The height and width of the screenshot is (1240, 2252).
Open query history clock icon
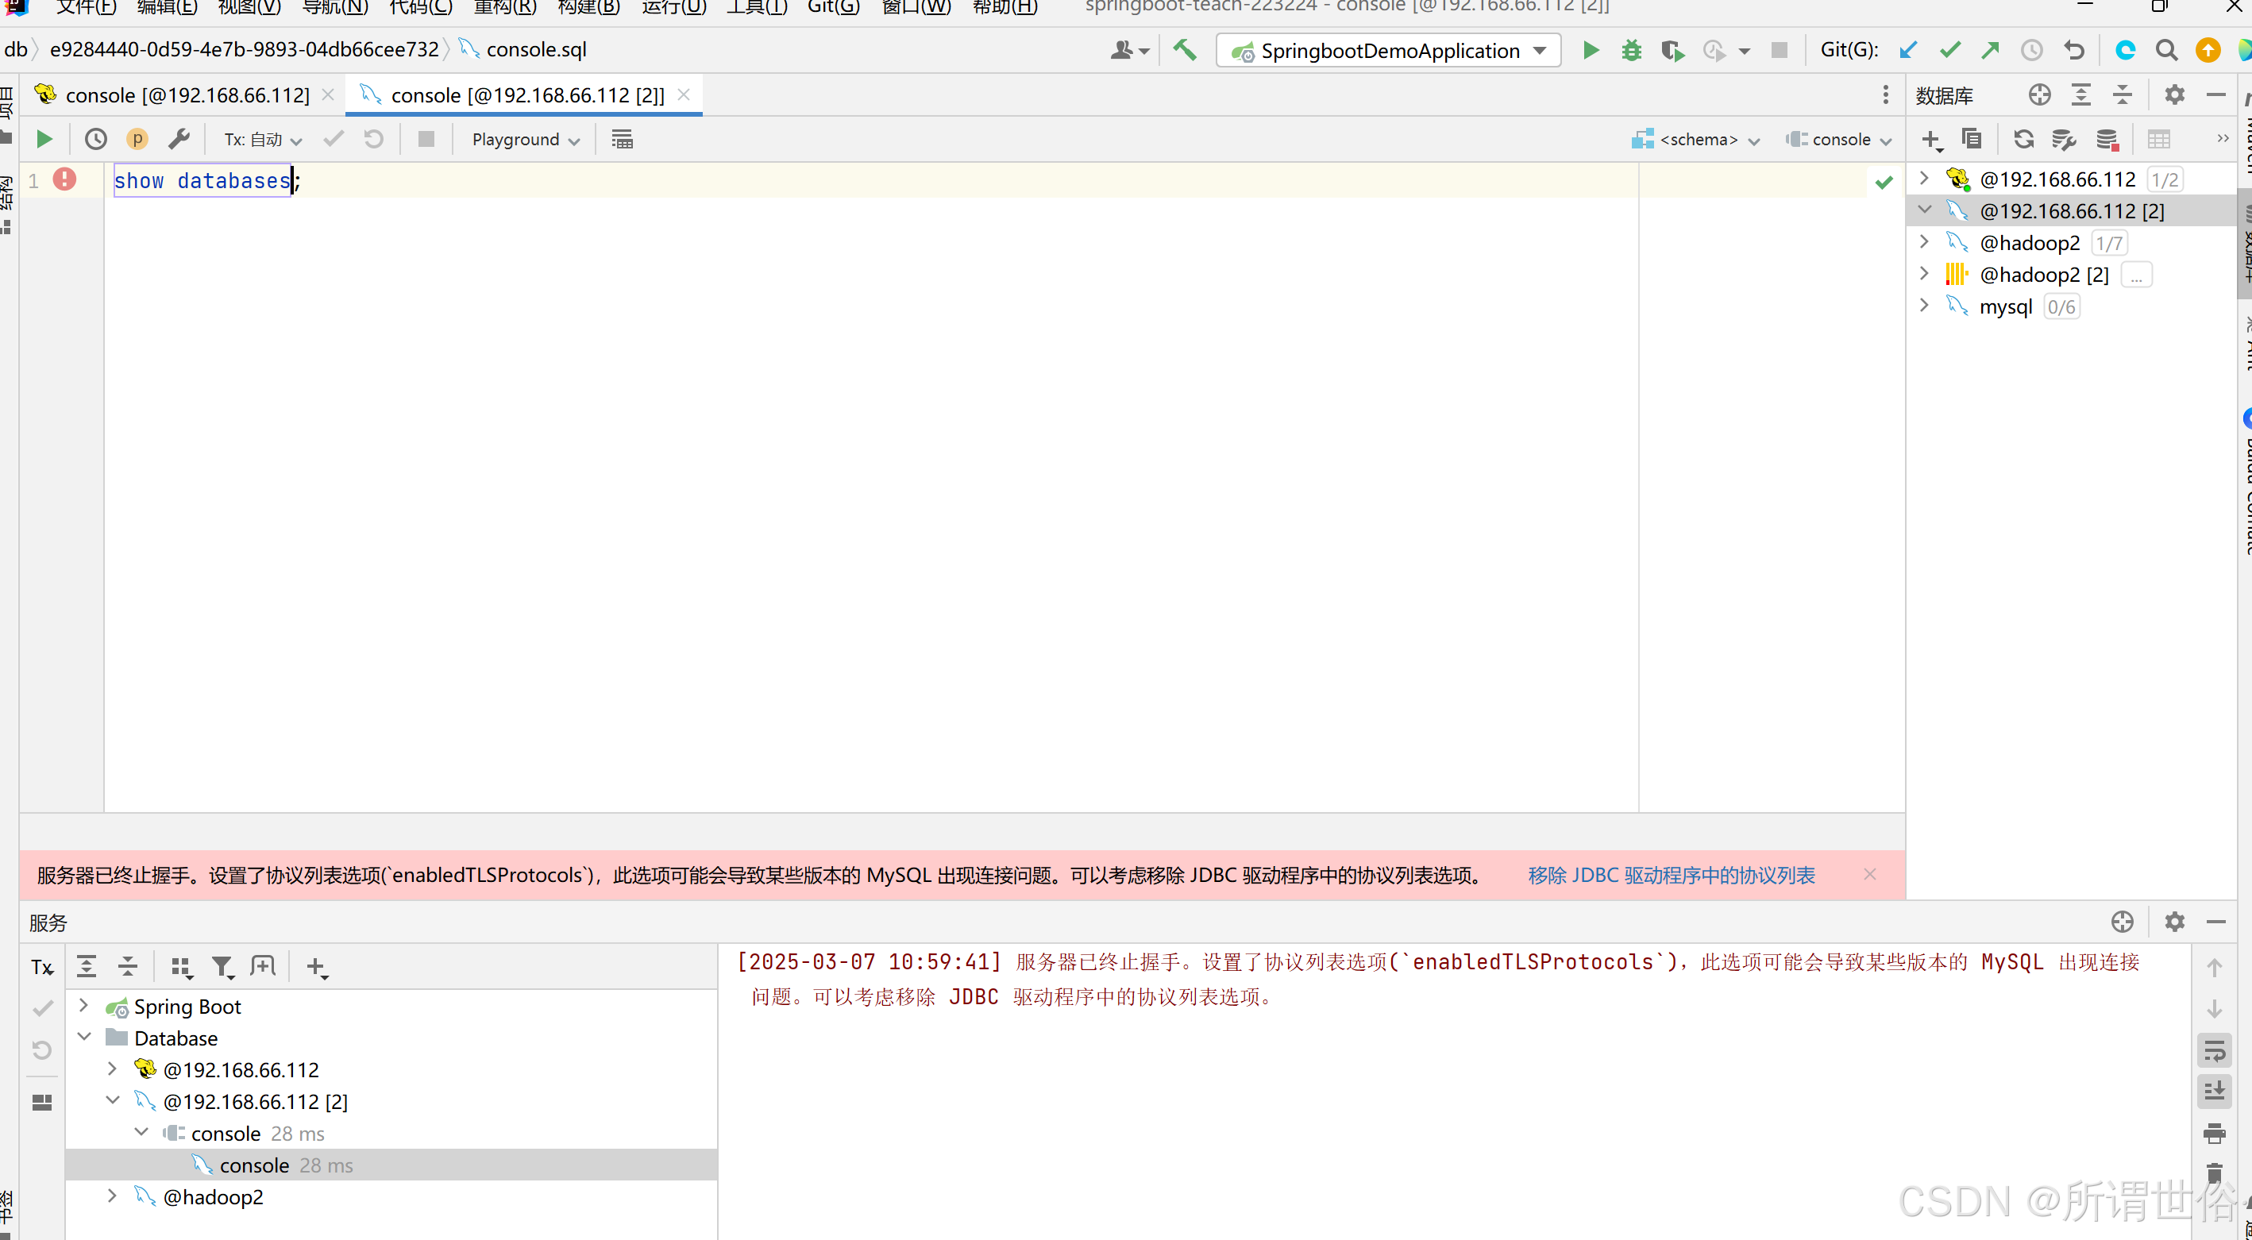coord(95,139)
